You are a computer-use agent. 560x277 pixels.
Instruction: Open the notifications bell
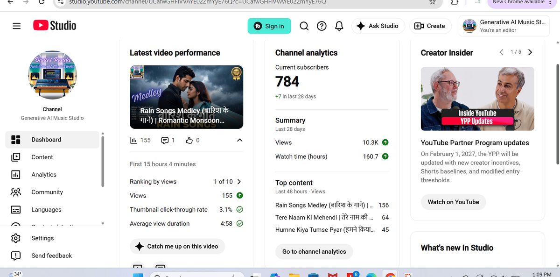[x=339, y=26]
